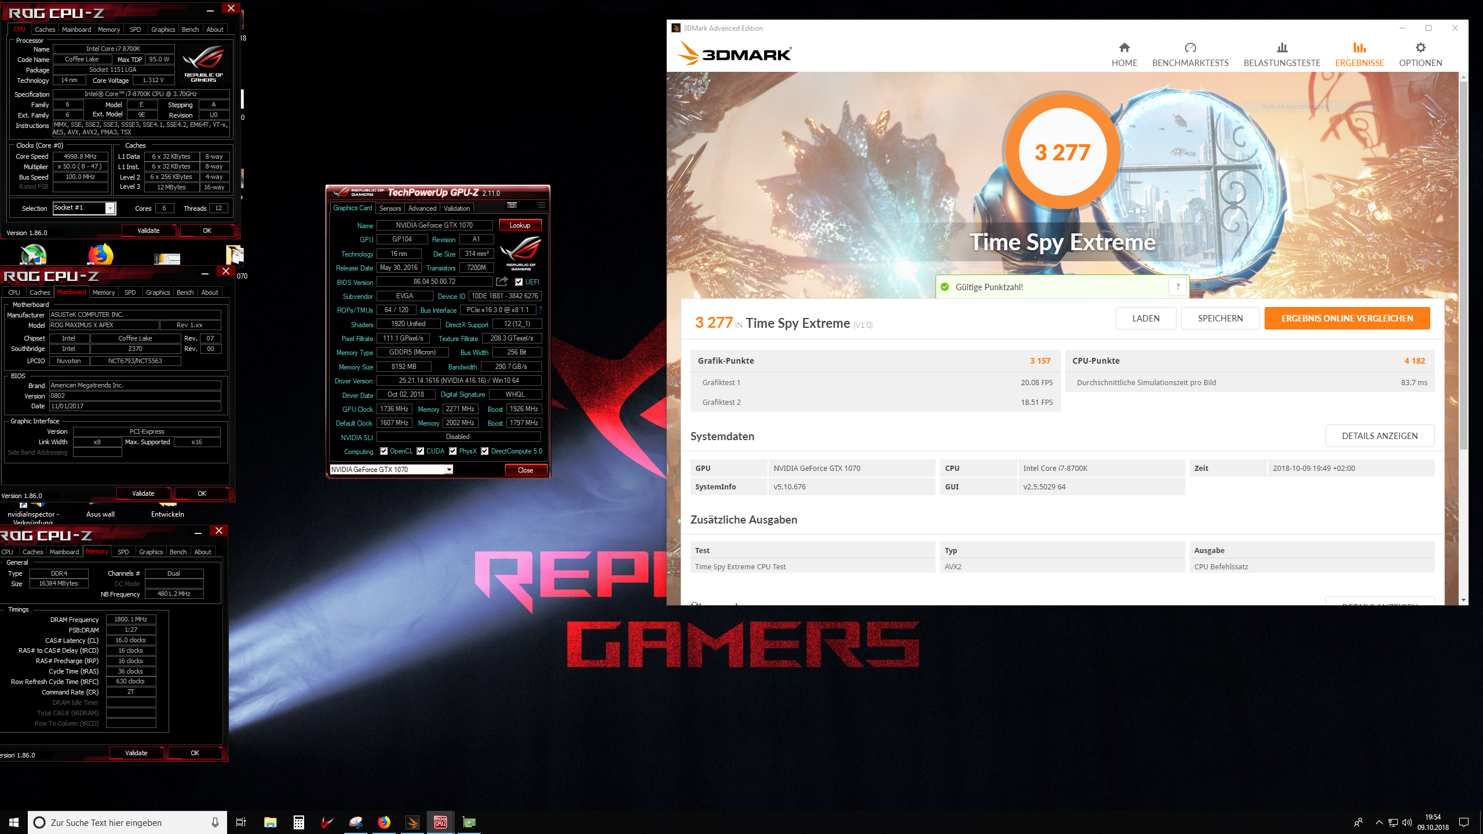This screenshot has height=834, width=1483.
Task: Click the SPEICHERN button in 3DMark
Action: (x=1220, y=319)
